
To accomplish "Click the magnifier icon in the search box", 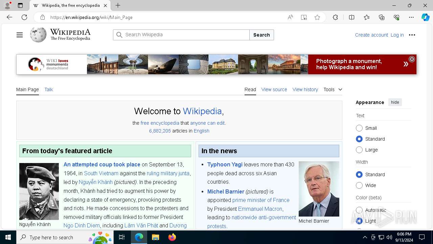I will (119, 35).
